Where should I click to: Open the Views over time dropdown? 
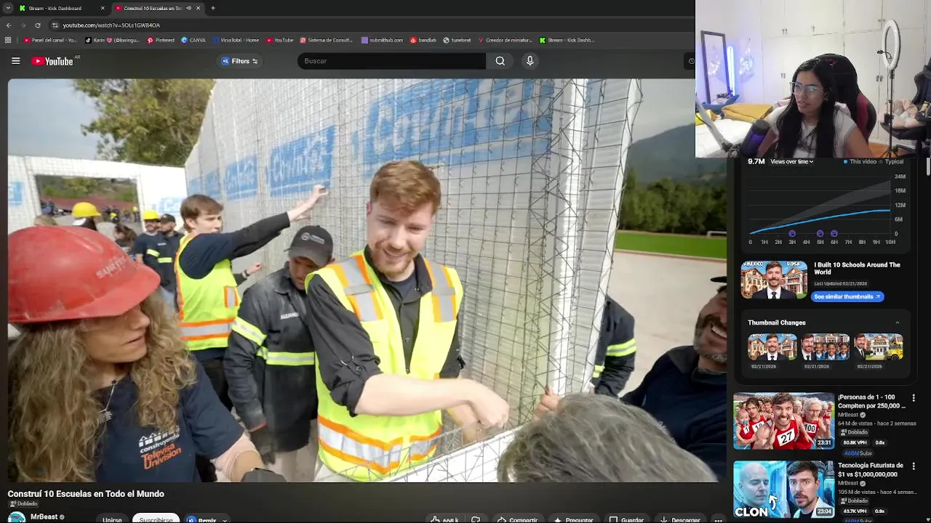tap(792, 161)
